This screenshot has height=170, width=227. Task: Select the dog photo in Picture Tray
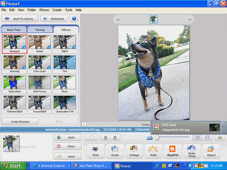11,143
